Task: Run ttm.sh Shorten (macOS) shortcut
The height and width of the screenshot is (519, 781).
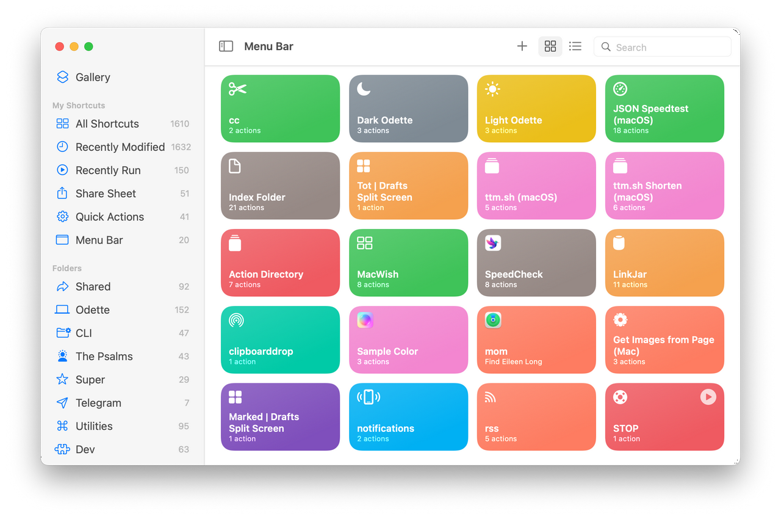Action: coord(664,186)
